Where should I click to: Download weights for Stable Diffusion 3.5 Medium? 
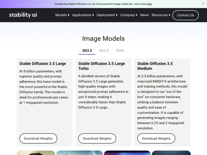(156, 138)
